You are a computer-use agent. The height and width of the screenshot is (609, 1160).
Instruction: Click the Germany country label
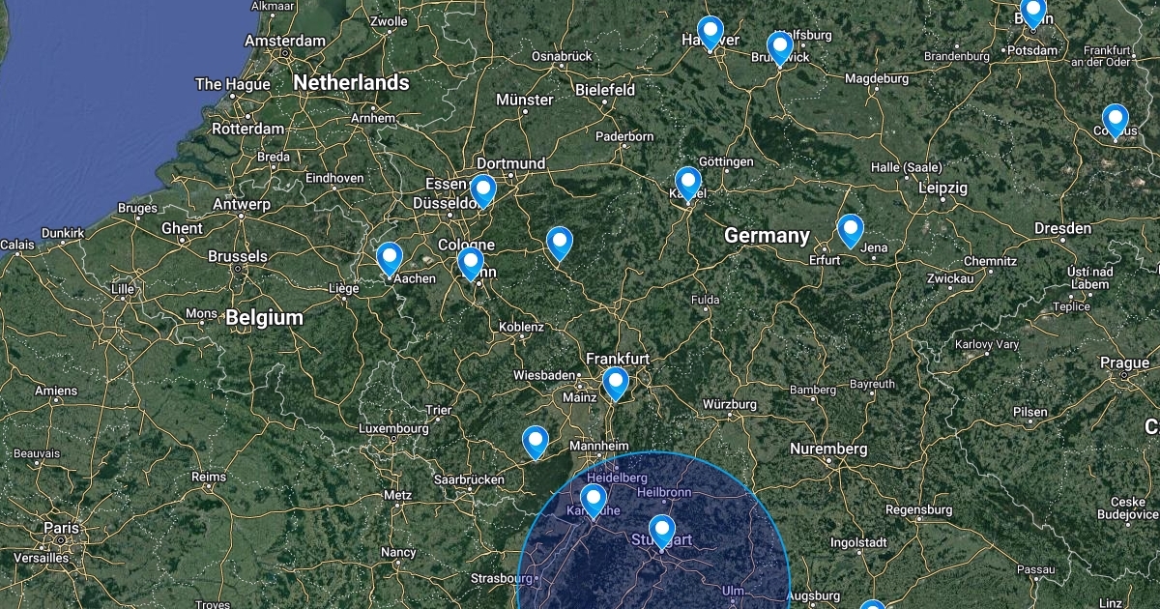(767, 235)
